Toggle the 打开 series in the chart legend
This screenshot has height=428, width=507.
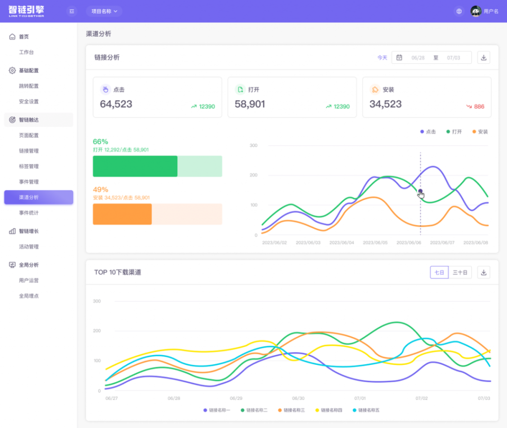[454, 132]
